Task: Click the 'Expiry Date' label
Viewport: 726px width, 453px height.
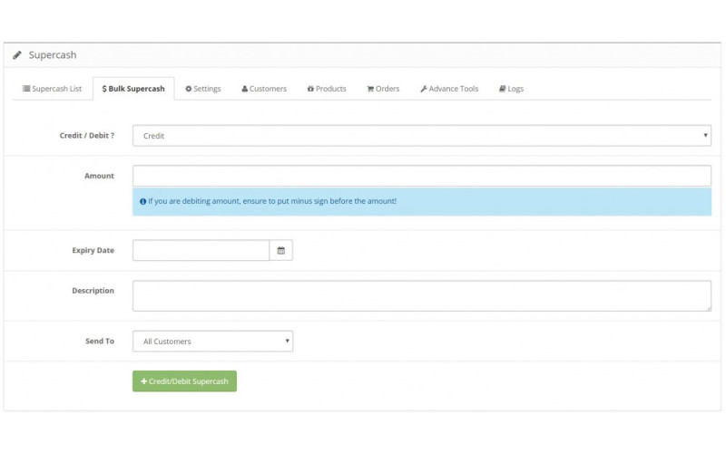Action: (93, 250)
